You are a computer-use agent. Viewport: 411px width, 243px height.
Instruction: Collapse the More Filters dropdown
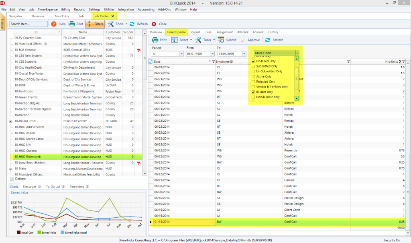[x=297, y=53]
